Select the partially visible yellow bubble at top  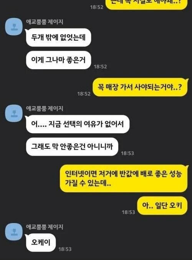pyautogui.click(x=147, y=4)
